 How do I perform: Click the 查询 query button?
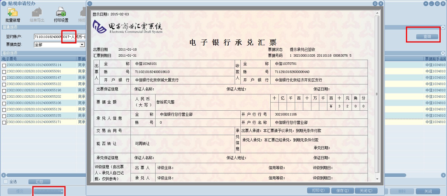427,36
